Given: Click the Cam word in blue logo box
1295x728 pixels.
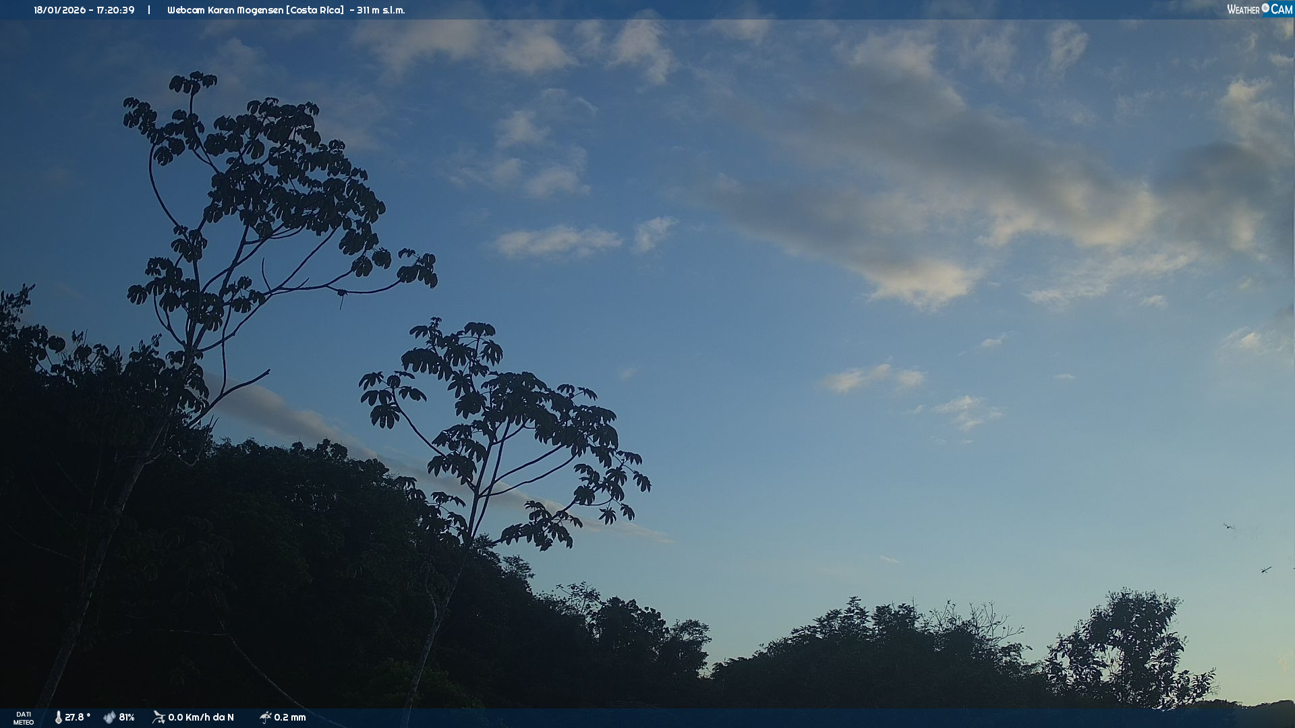Looking at the screenshot, I should pos(1282,9).
